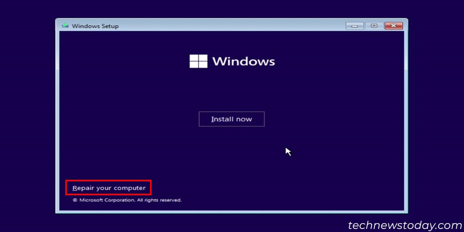Maximize the Windows Setup window

374,26
